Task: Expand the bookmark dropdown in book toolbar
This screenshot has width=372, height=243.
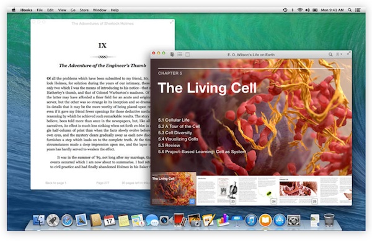Action: coord(339,54)
